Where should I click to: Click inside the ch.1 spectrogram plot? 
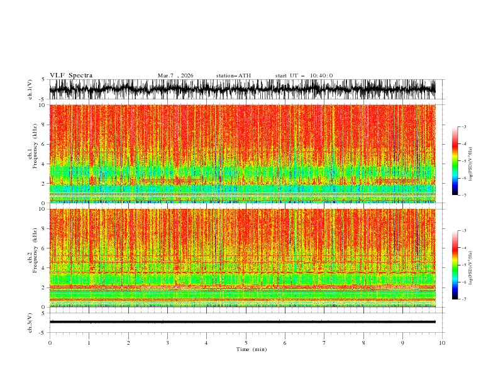(x=242, y=153)
